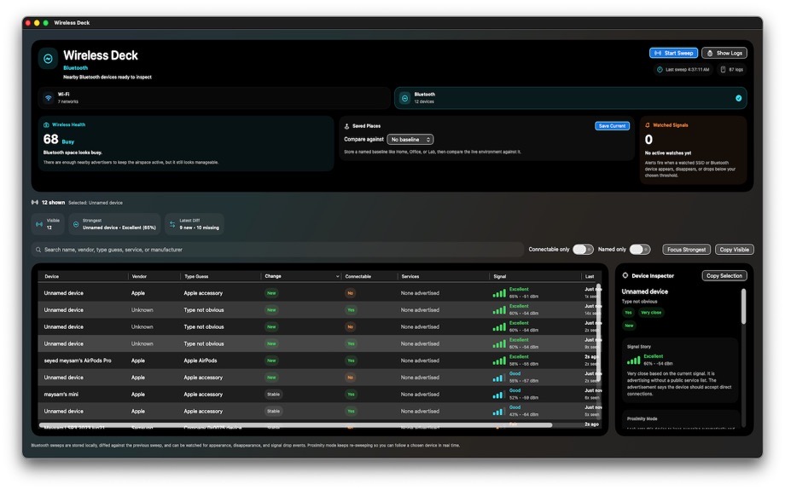Click the search magnifier icon
This screenshot has width=785, height=490.
pyautogui.click(x=38, y=250)
